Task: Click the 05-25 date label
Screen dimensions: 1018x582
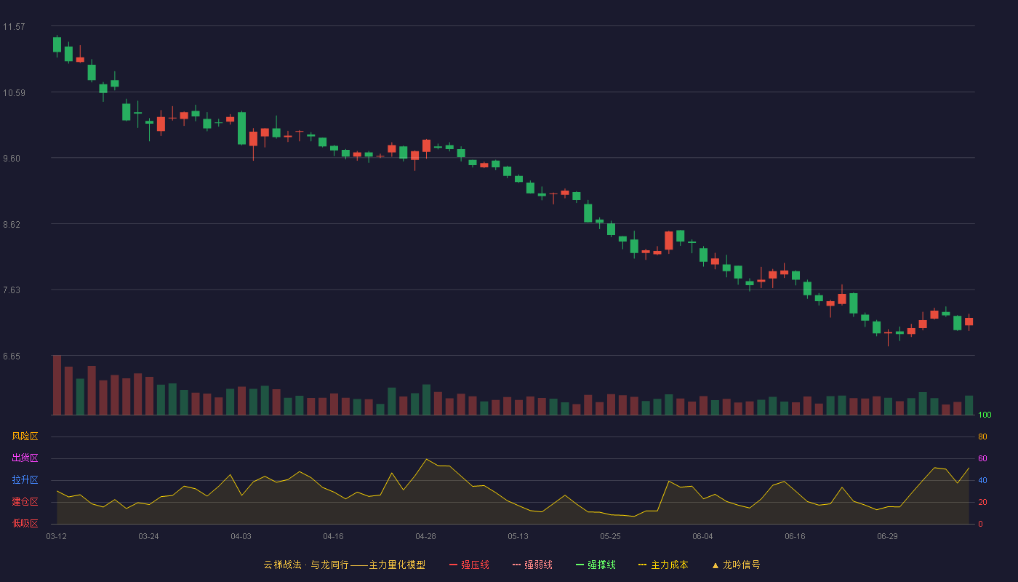Action: tap(610, 536)
